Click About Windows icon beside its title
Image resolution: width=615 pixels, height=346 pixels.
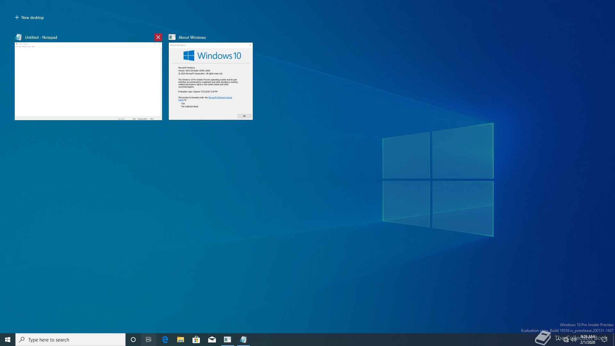pyautogui.click(x=172, y=37)
